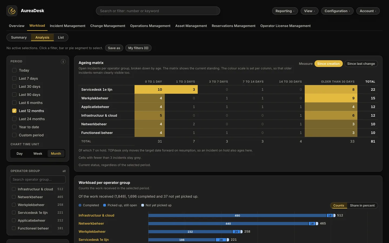Open the Operator License Management tab

285,26
